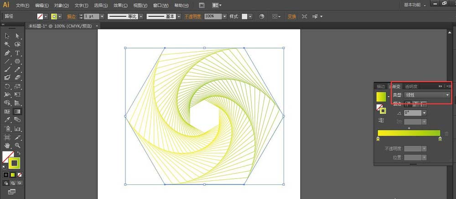Viewport: 456px width, 199px height.
Task: Click the orange 不透明度 link
Action: pos(193,16)
